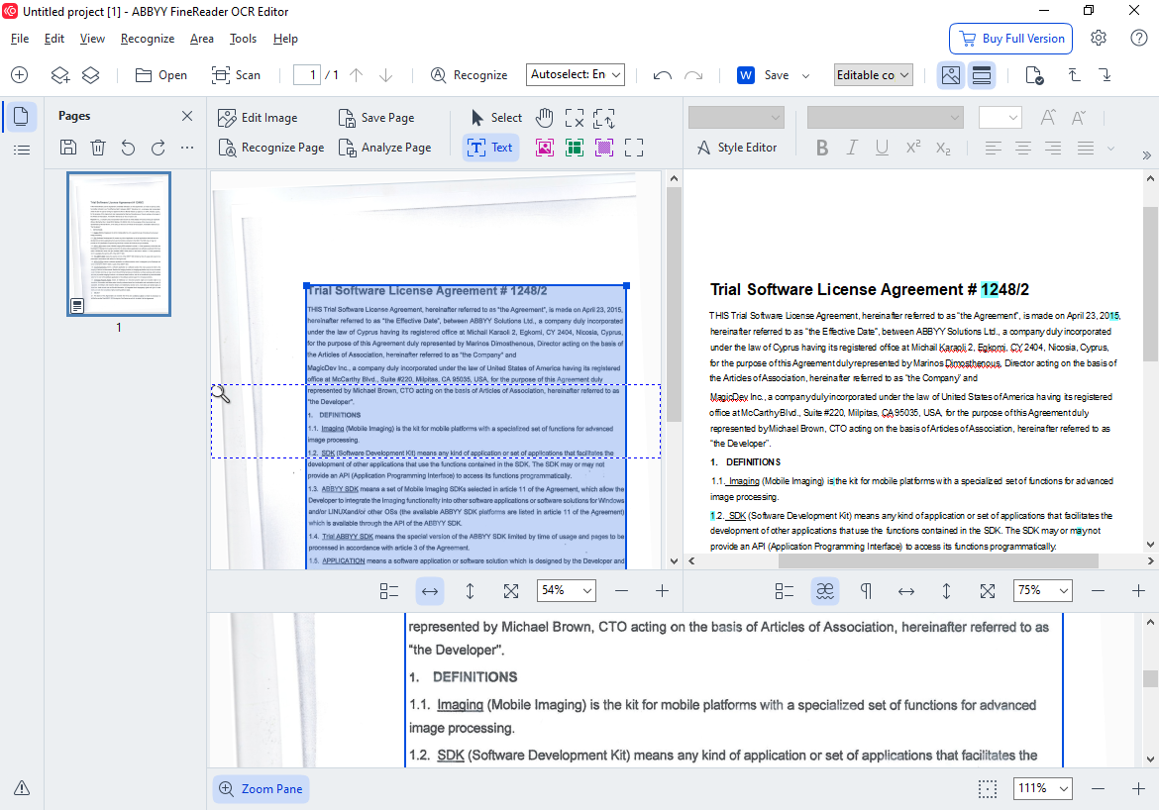This screenshot has width=1159, height=810.
Task: Toggle the Text pane view button
Action: 982,74
